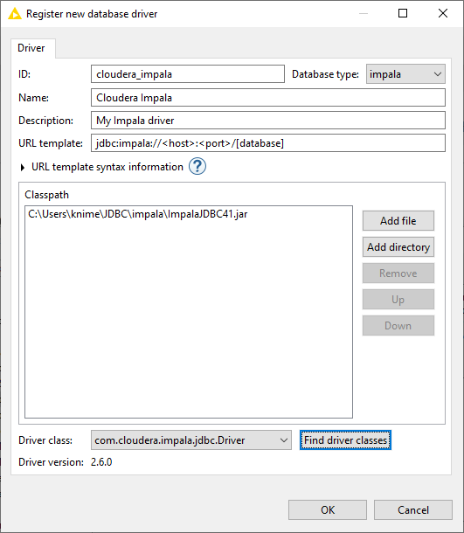Viewport: 464px width, 533px height.
Task: Select the Driver tab
Action: click(31, 48)
